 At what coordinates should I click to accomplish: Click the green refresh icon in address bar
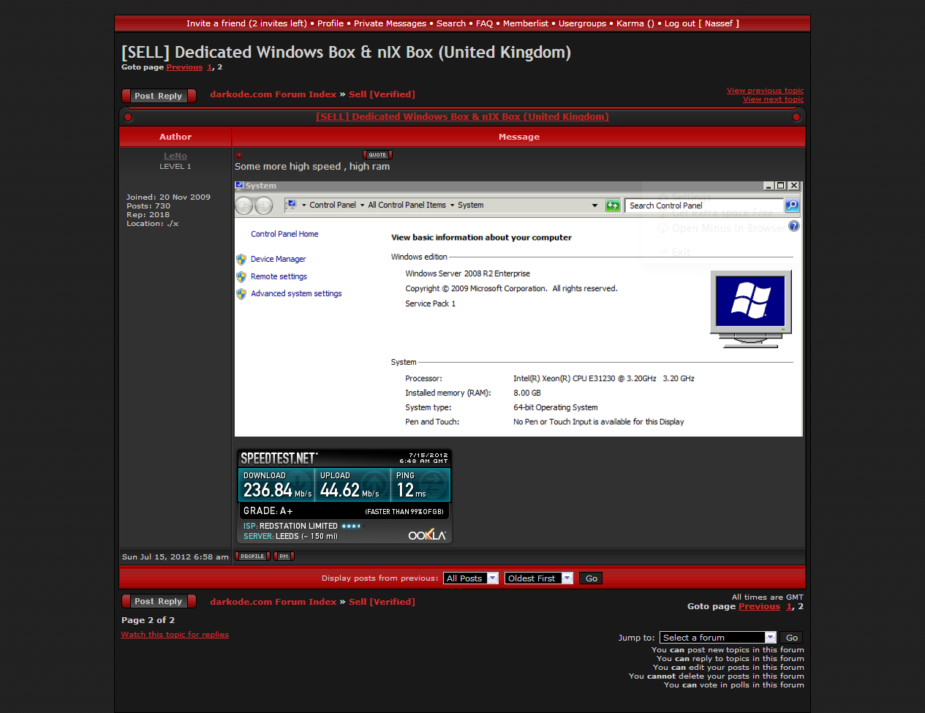[x=613, y=205]
